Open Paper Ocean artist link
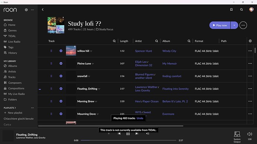 [150, 101]
